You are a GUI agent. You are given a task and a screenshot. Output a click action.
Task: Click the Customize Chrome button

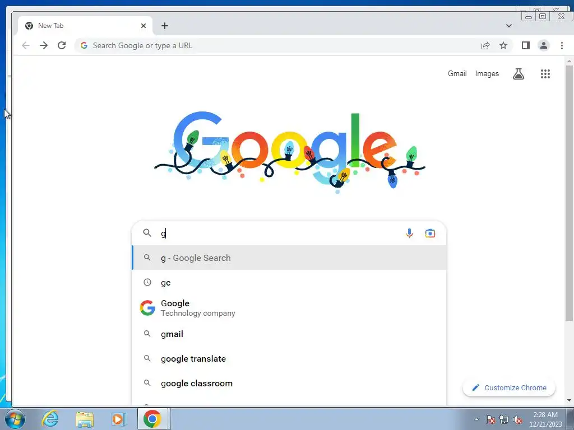coord(509,387)
